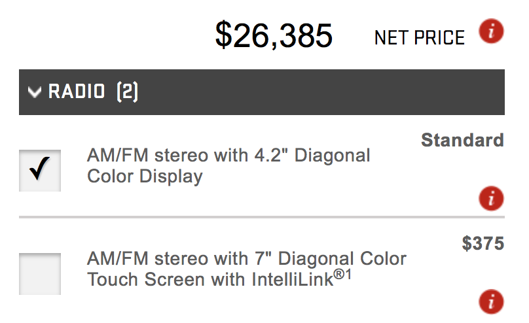Click the RADIO section header title
529x323 pixels.
pos(77,92)
